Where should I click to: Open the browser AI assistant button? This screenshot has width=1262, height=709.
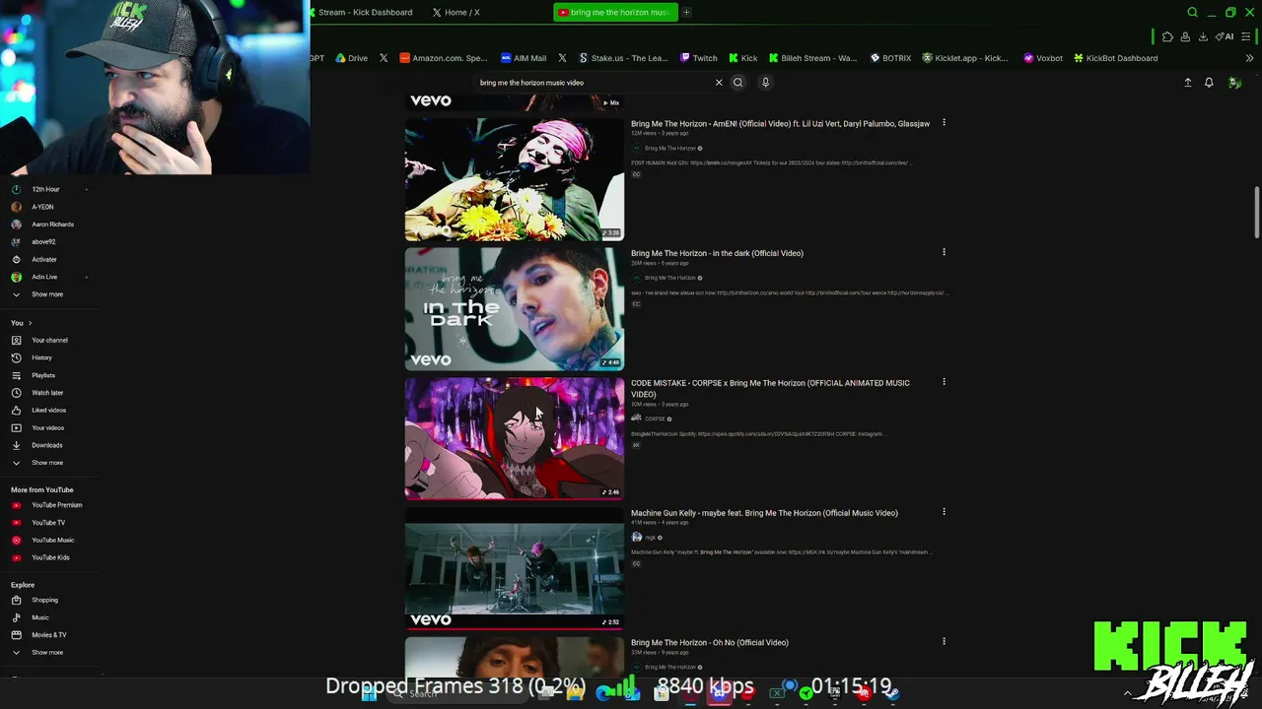[x=1226, y=36]
